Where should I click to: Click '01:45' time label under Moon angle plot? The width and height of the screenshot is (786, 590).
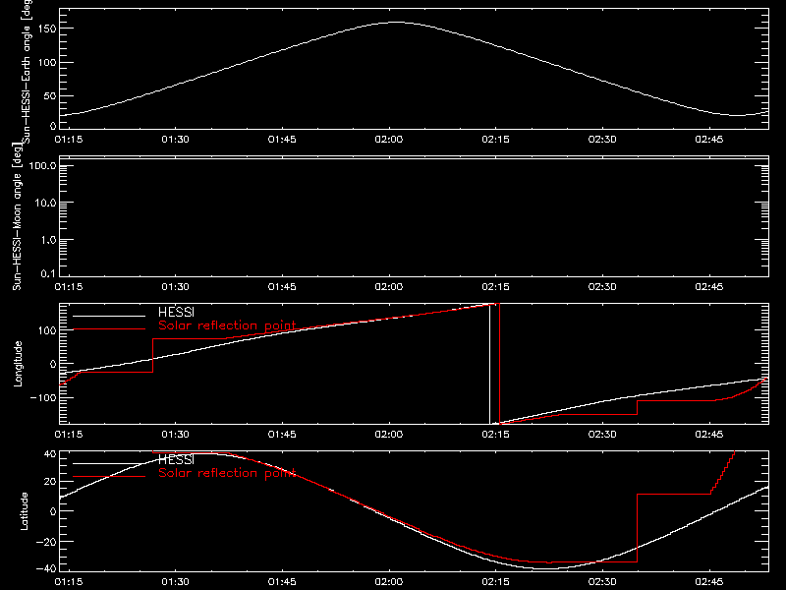pos(282,286)
